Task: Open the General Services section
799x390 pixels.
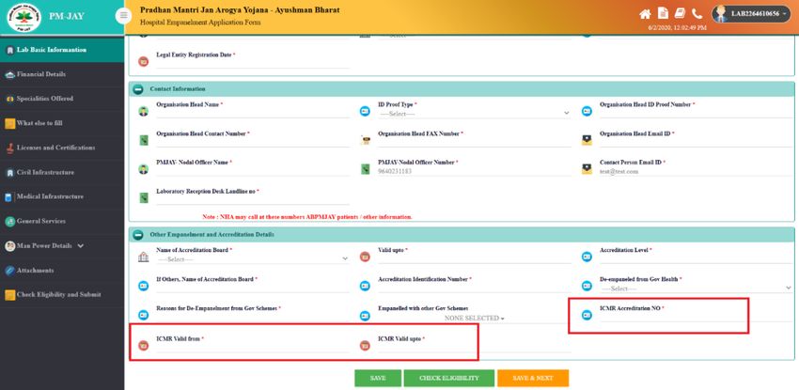Action: pyautogui.click(x=62, y=222)
